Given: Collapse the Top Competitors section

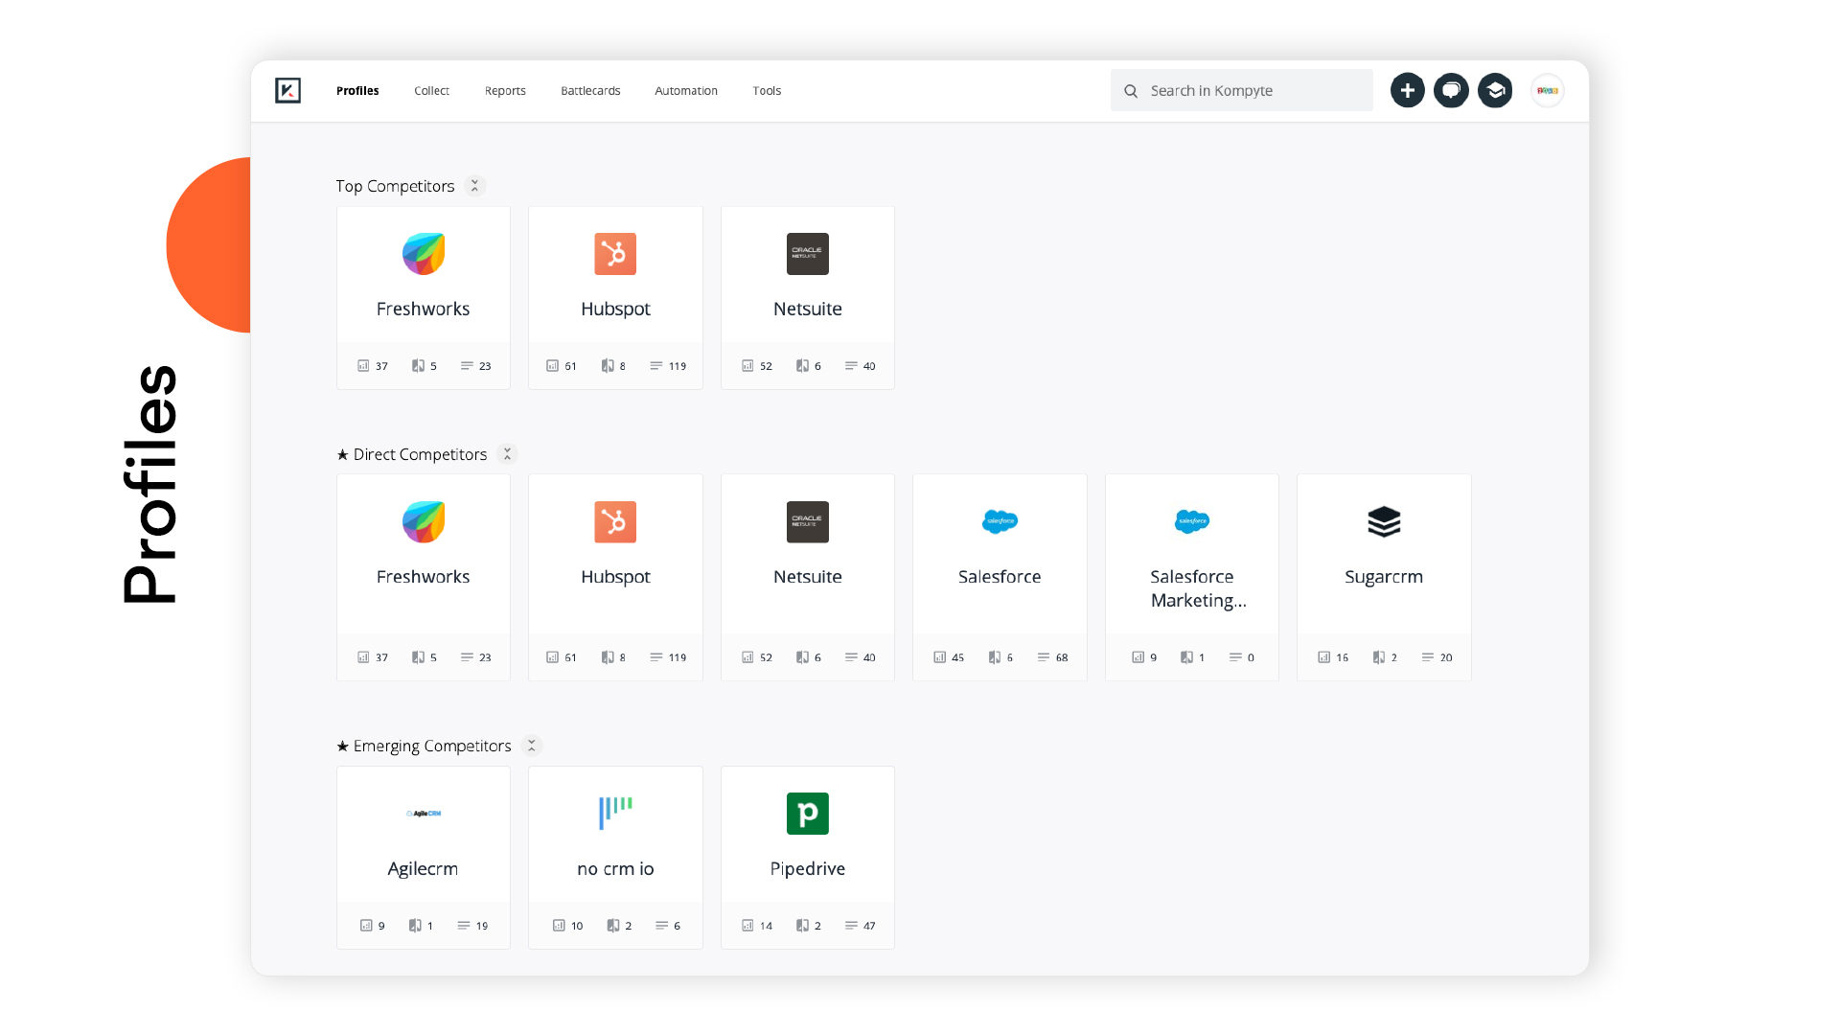Looking at the screenshot, I should point(474,185).
